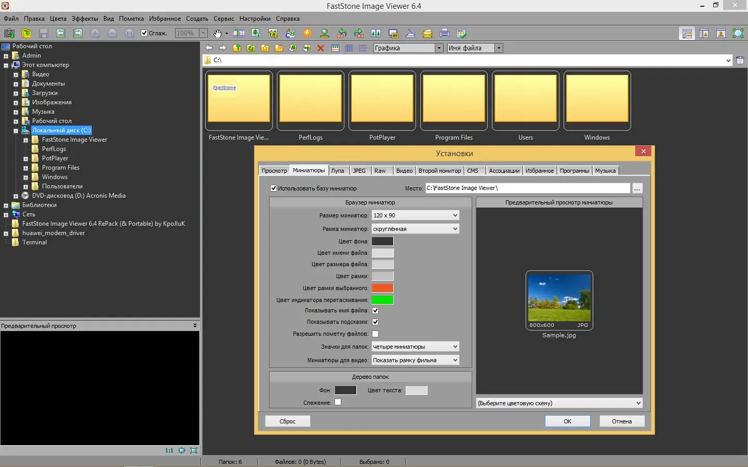Enable 'Разрешить пометку файлов' checkbox
The width and height of the screenshot is (748, 467).
[x=376, y=334]
